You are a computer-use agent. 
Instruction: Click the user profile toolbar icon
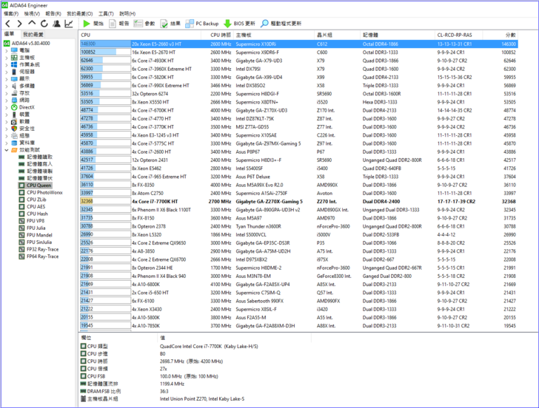pyautogui.click(x=56, y=24)
